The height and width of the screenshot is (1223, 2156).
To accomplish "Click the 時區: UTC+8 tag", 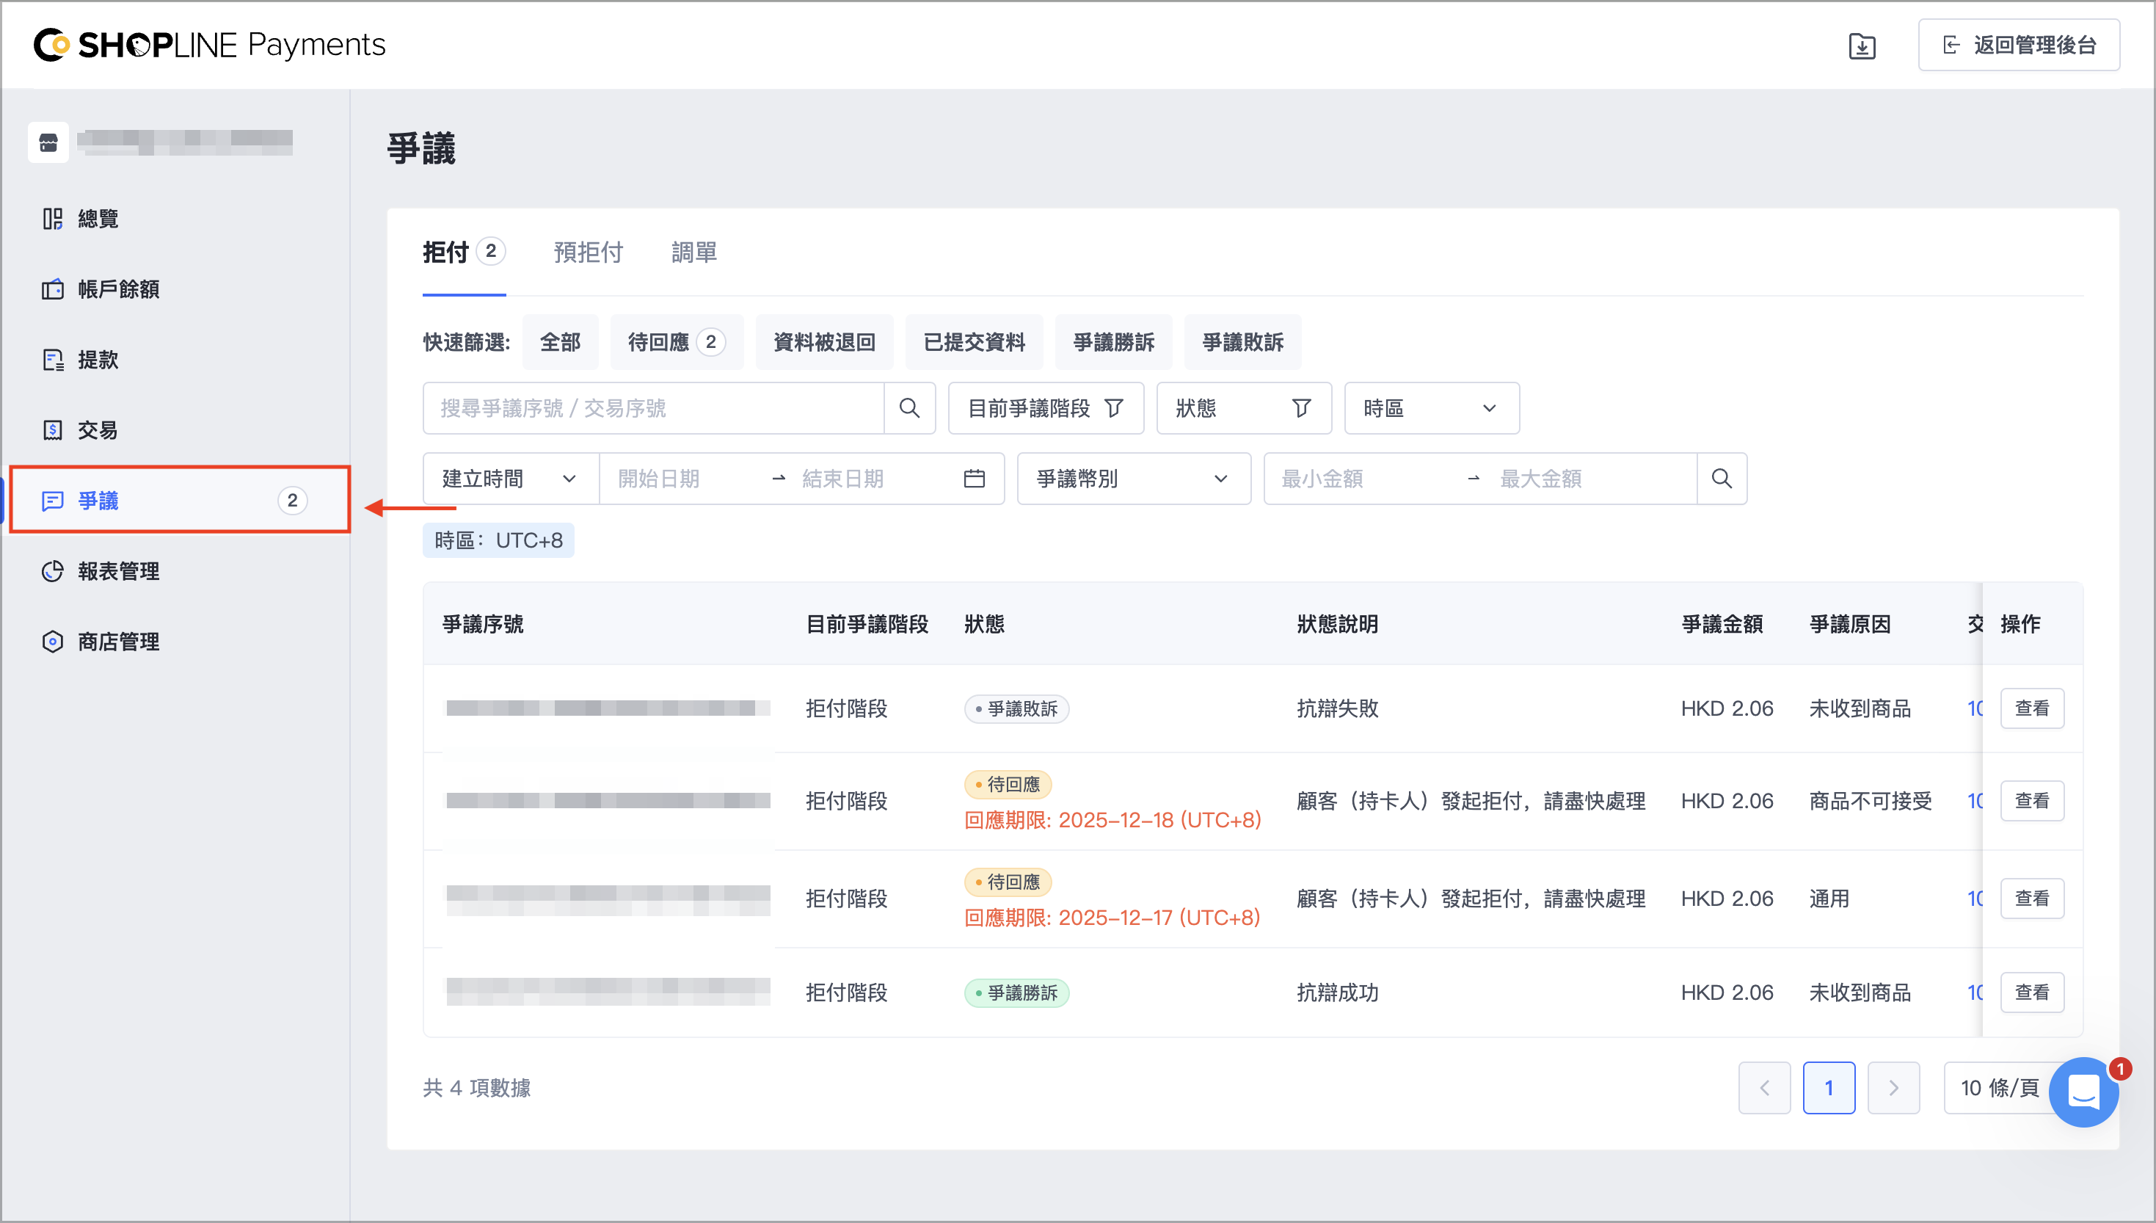I will (x=498, y=540).
